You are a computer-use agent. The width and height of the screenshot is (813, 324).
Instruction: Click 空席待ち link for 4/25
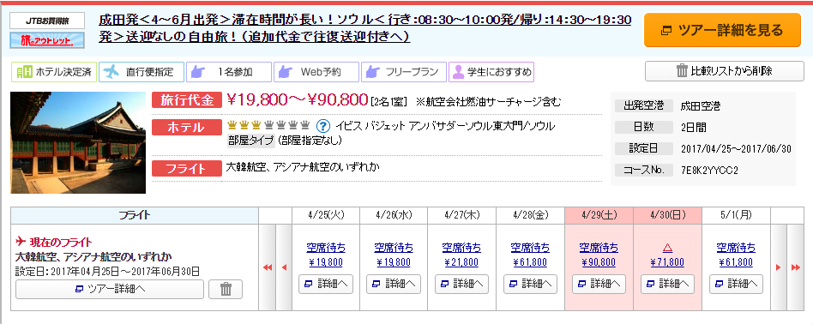tap(326, 248)
